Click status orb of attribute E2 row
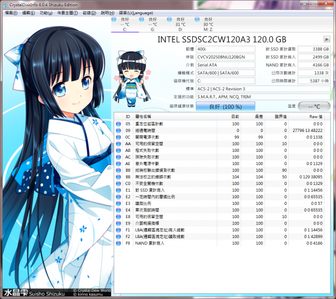The height and width of the screenshot is (299, 336). 118,197
